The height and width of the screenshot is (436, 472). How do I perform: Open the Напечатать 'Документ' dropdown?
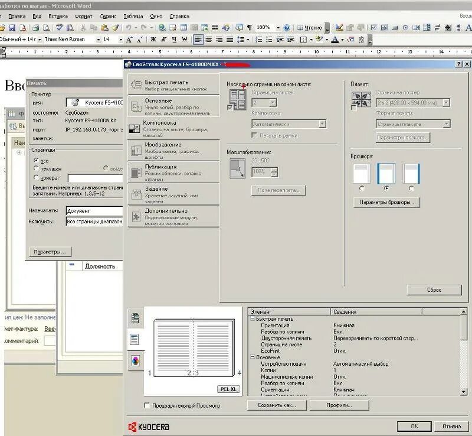pyautogui.click(x=94, y=210)
